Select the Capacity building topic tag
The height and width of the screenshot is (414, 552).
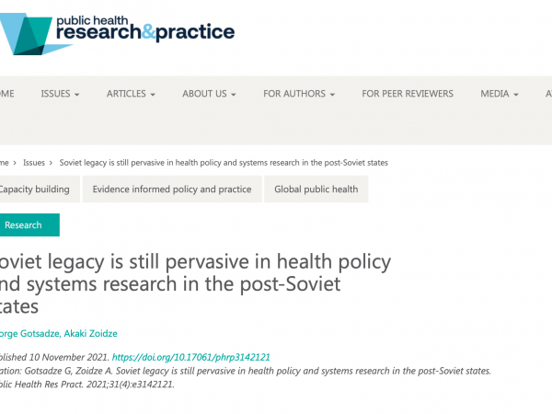[40, 189]
